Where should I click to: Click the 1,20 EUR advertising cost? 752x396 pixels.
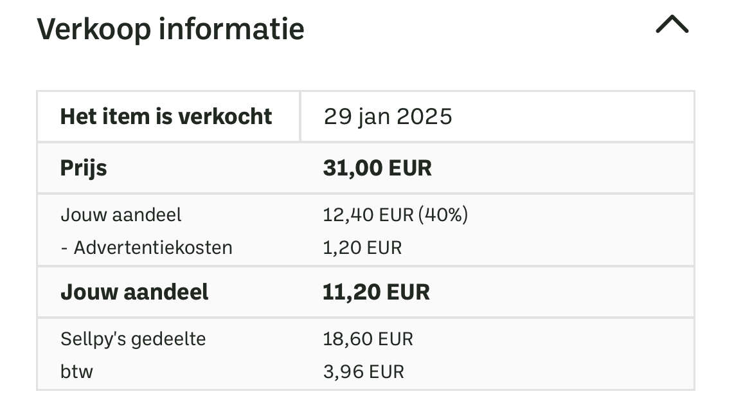tap(362, 248)
